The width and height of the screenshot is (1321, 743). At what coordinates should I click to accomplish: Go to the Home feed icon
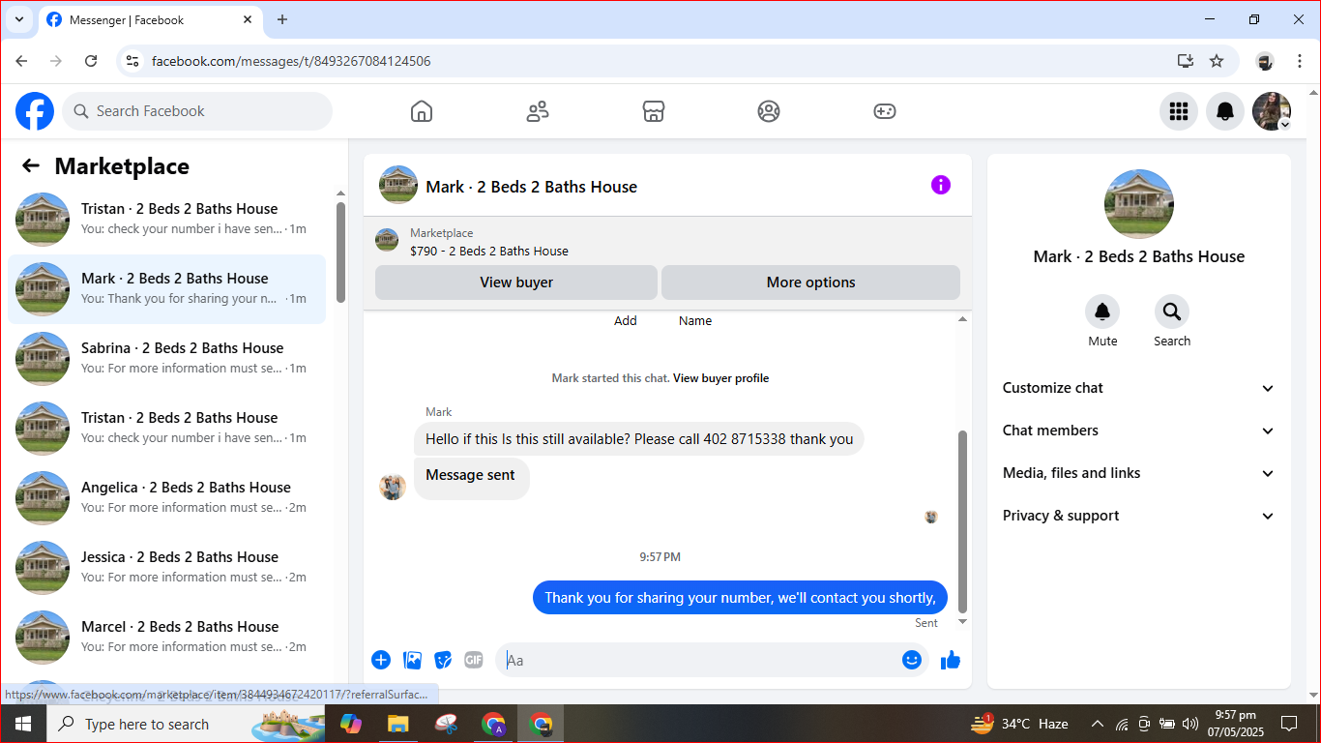pos(422,111)
